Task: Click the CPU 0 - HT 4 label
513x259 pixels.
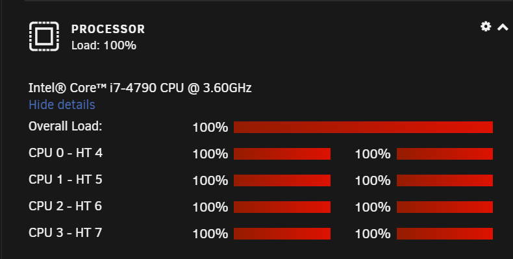Action: tap(66, 153)
